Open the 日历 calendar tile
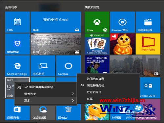Viewport: 164px width, 123px height. tap(17, 22)
